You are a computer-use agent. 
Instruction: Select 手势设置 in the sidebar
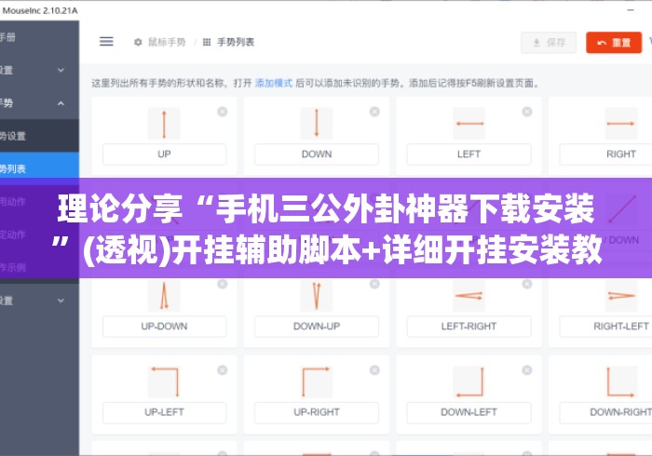(39, 136)
